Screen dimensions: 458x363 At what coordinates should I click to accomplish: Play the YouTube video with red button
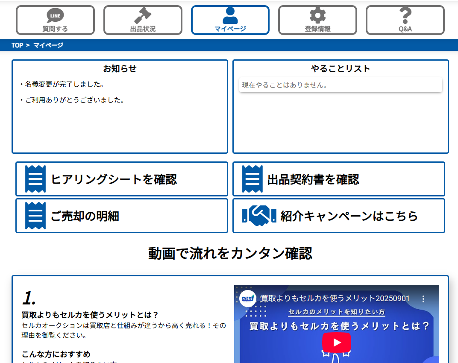click(337, 342)
